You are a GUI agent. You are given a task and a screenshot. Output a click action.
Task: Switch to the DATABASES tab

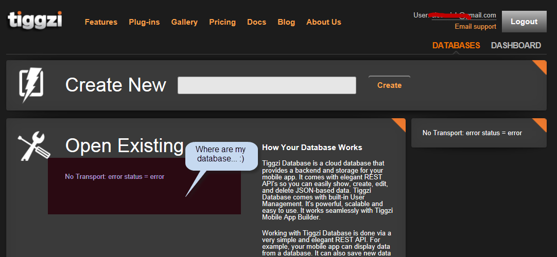coord(456,45)
